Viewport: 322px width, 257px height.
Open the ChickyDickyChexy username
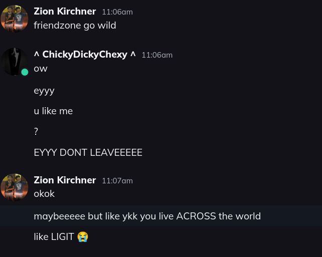(x=85, y=54)
